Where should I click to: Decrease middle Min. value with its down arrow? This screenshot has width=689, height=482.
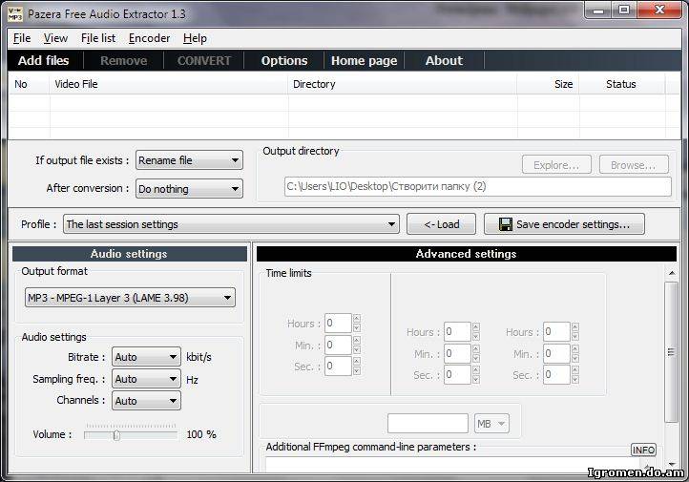476,359
